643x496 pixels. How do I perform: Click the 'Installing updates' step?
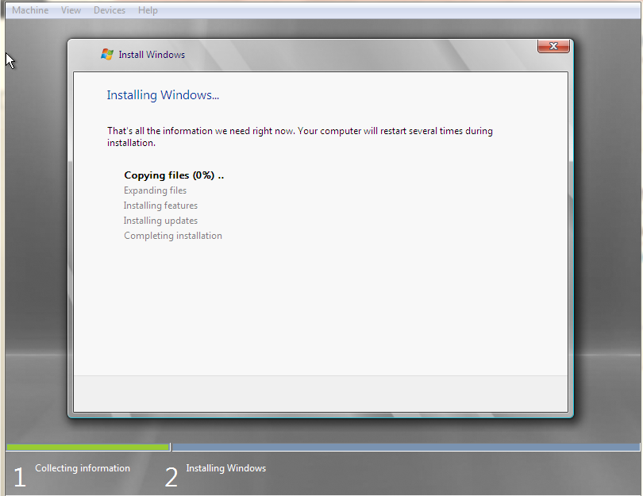pos(160,221)
